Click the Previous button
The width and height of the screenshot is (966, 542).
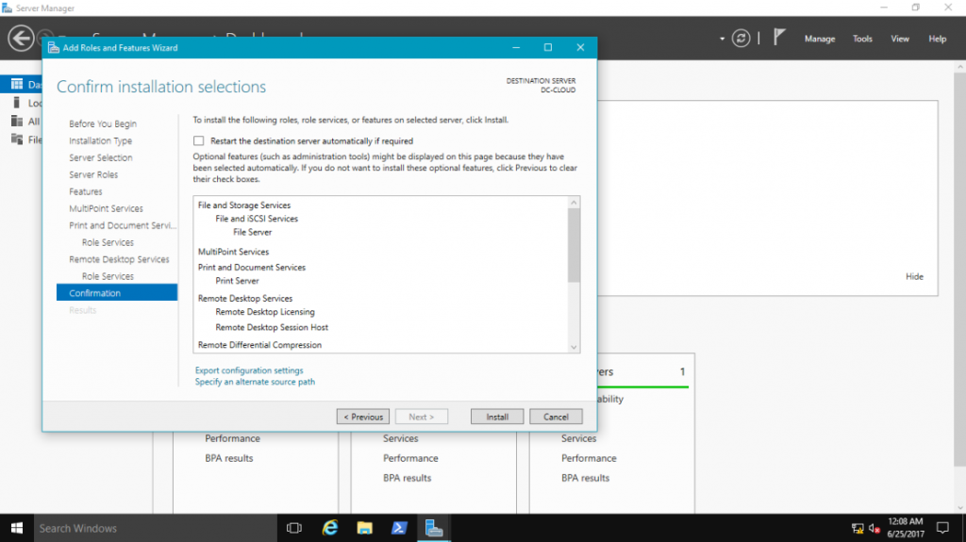363,417
